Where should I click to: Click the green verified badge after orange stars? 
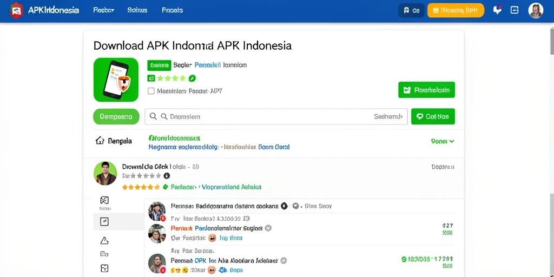point(166,187)
